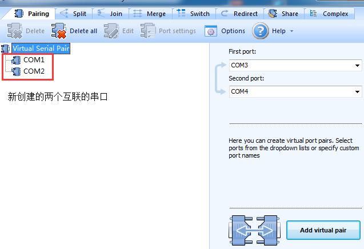This screenshot has width=364, height=249.
Task: Switch to the Join tab
Action: (x=110, y=14)
